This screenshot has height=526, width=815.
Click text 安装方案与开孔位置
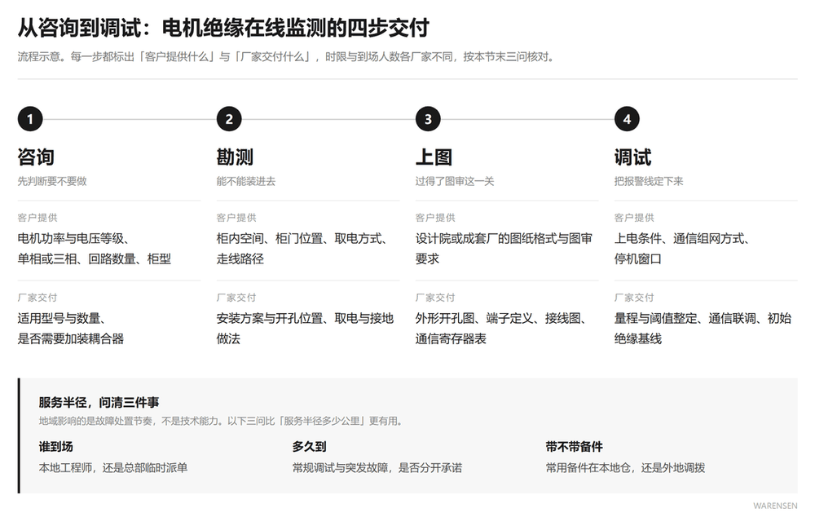269,318
